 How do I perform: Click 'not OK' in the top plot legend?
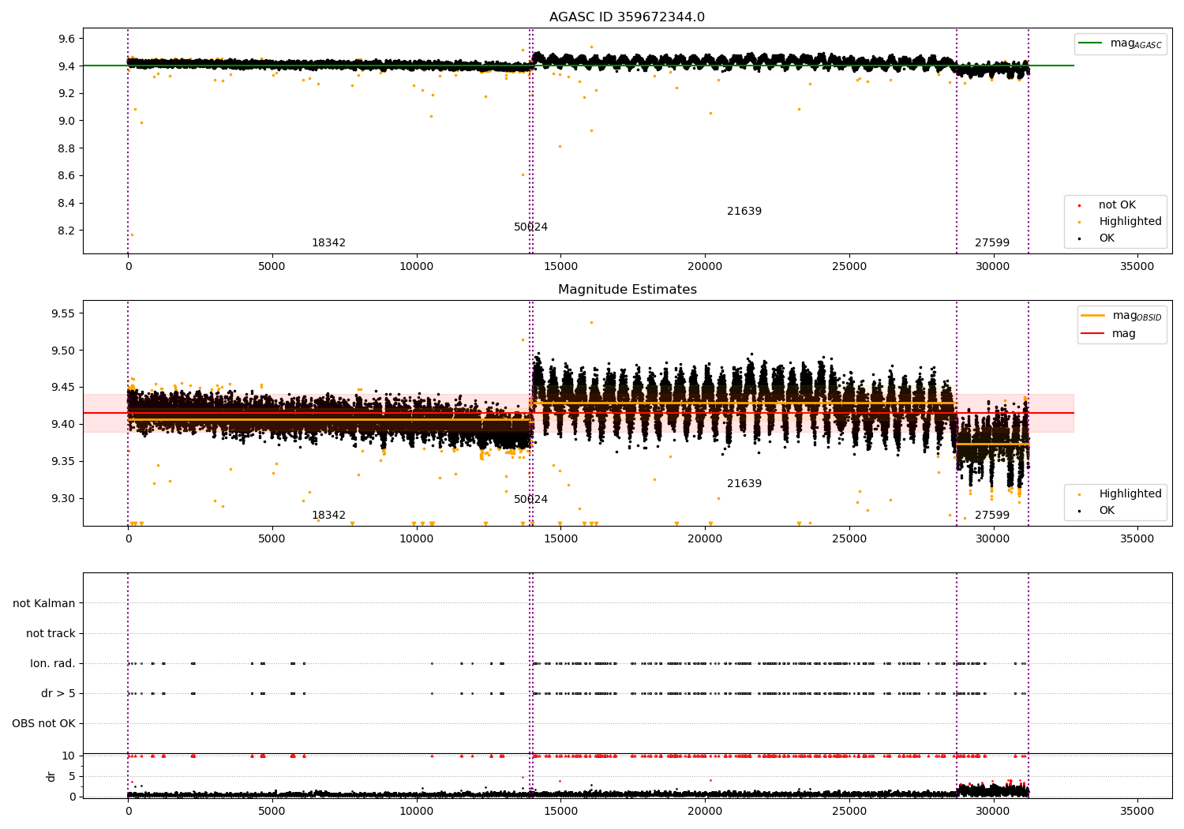1117,205
